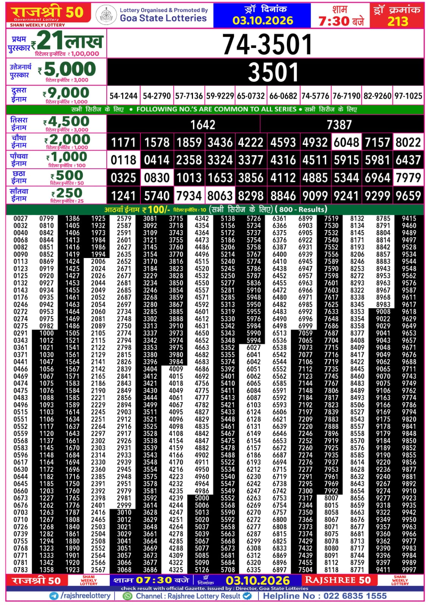The width and height of the screenshot is (428, 605).
Task: Select draw number 213 in the red box
Action: coord(398,21)
